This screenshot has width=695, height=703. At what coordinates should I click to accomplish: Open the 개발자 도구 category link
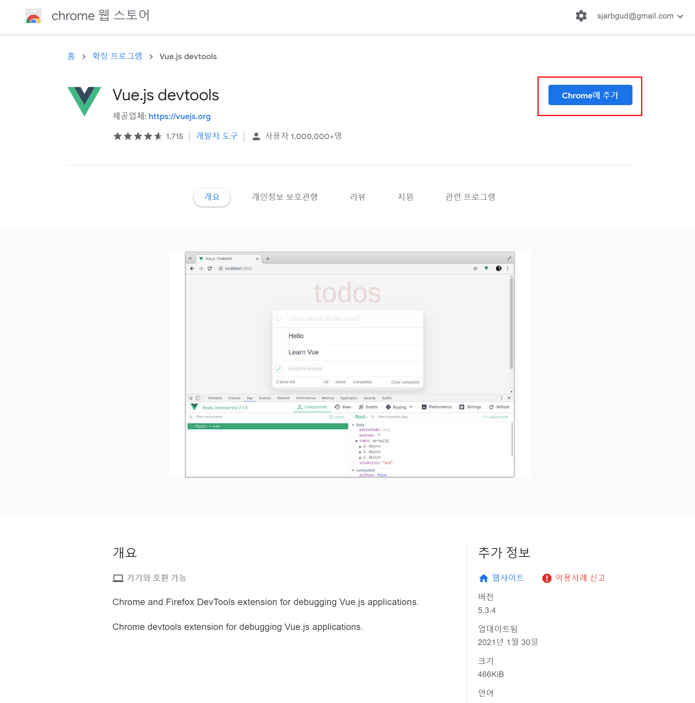point(217,136)
